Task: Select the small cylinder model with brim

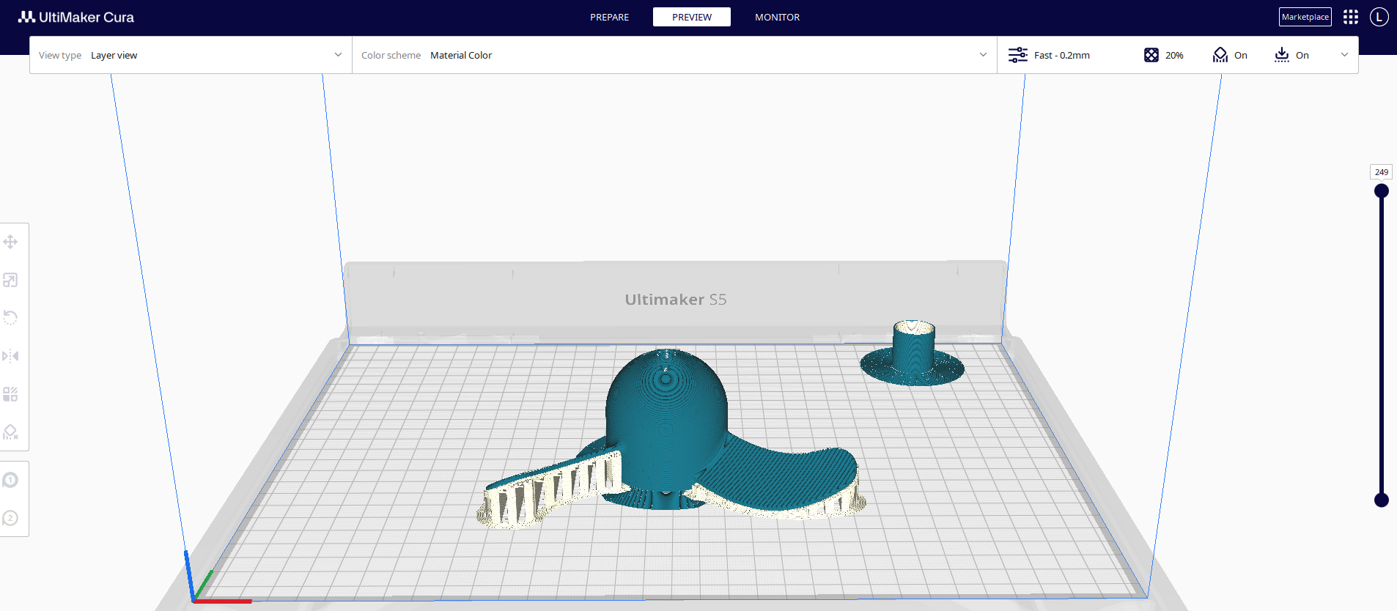Action: pyautogui.click(x=913, y=353)
